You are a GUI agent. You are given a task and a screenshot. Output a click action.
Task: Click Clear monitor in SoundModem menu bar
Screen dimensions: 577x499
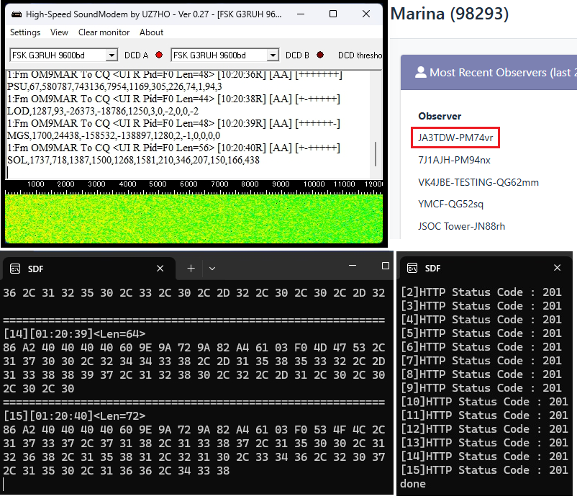point(104,32)
